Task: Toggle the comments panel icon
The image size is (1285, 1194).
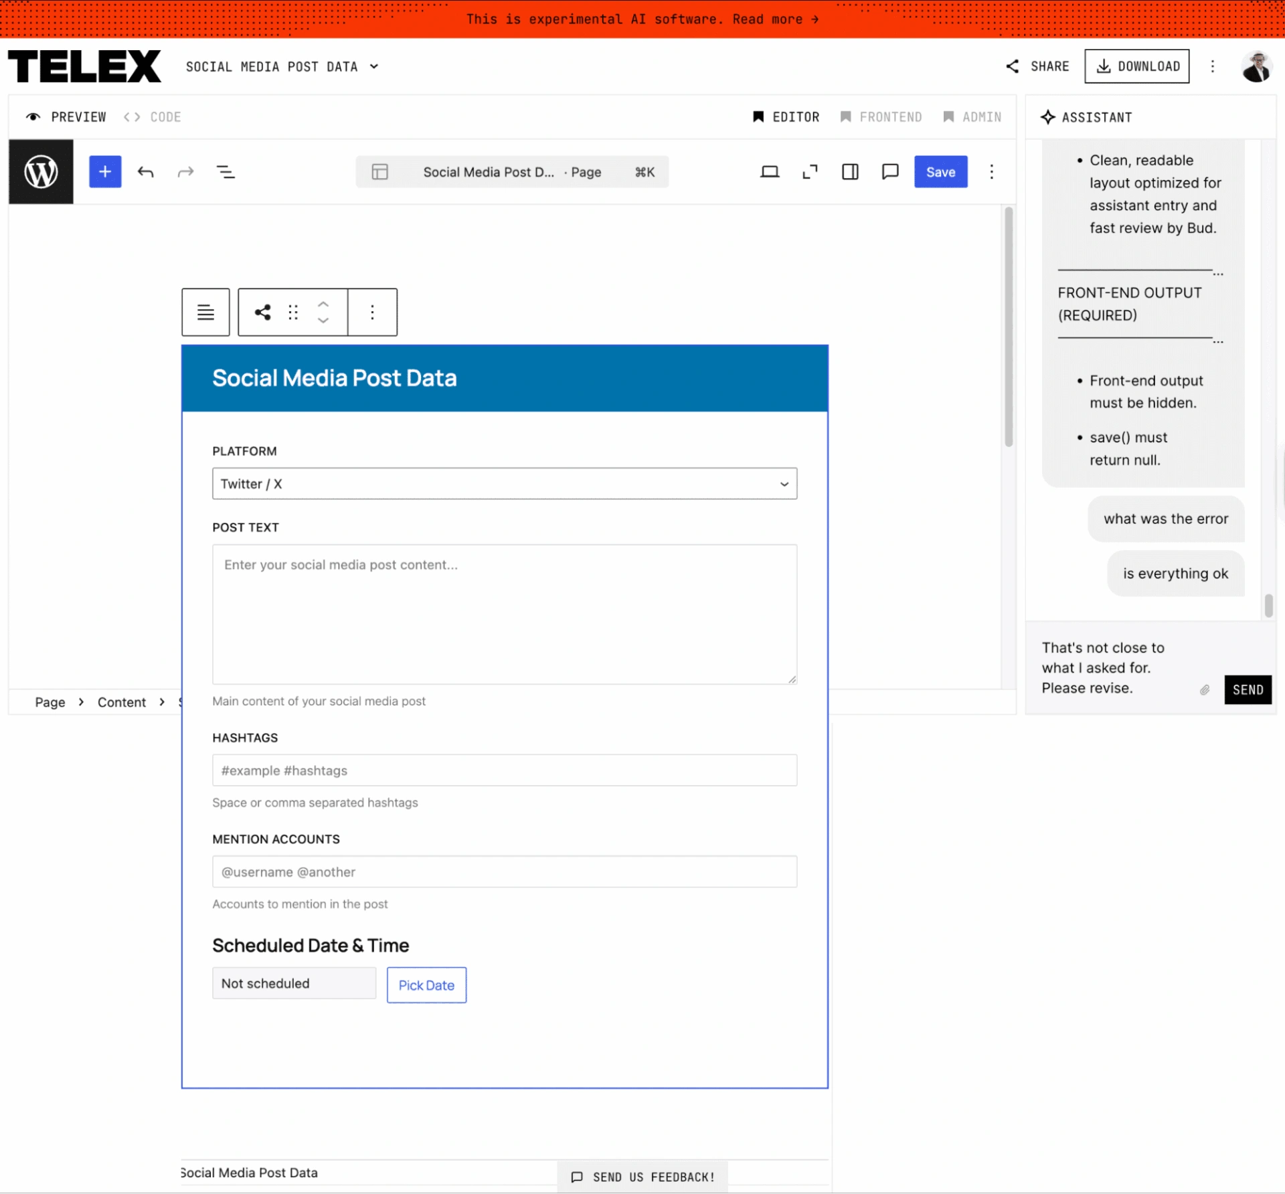Action: (x=890, y=172)
